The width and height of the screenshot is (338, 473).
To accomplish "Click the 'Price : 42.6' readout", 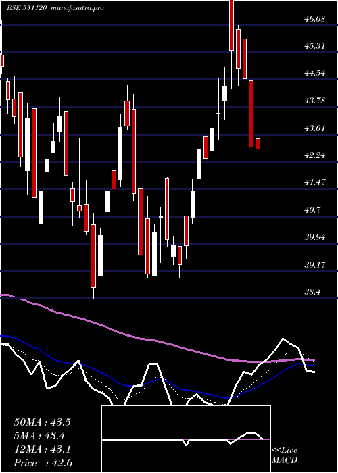I will (x=43, y=463).
